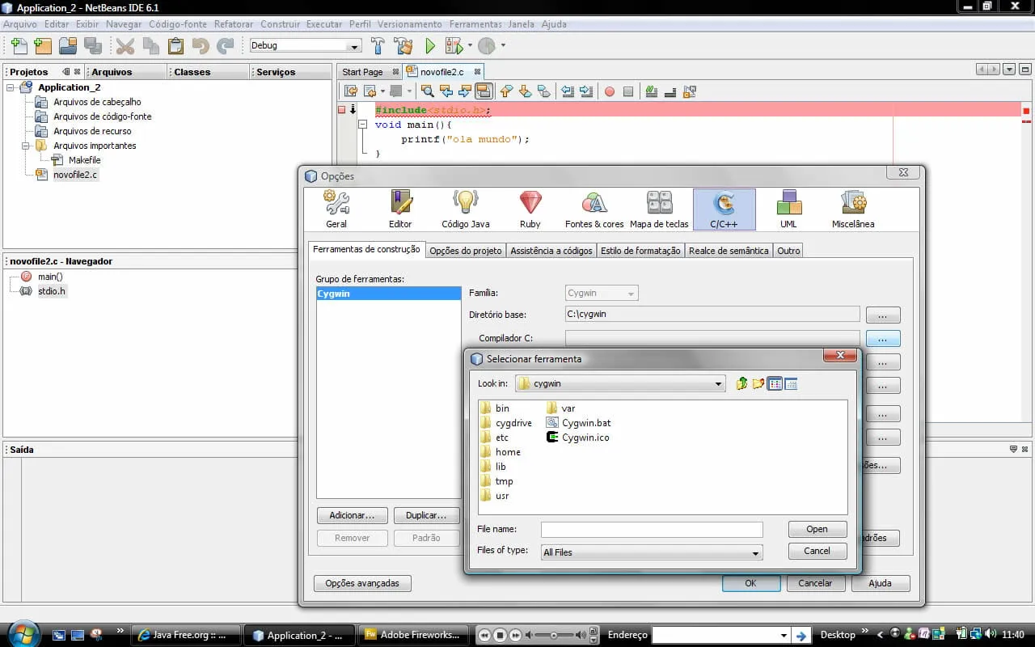This screenshot has width=1035, height=647.
Task: Open the Código Java options category
Action: 465,209
